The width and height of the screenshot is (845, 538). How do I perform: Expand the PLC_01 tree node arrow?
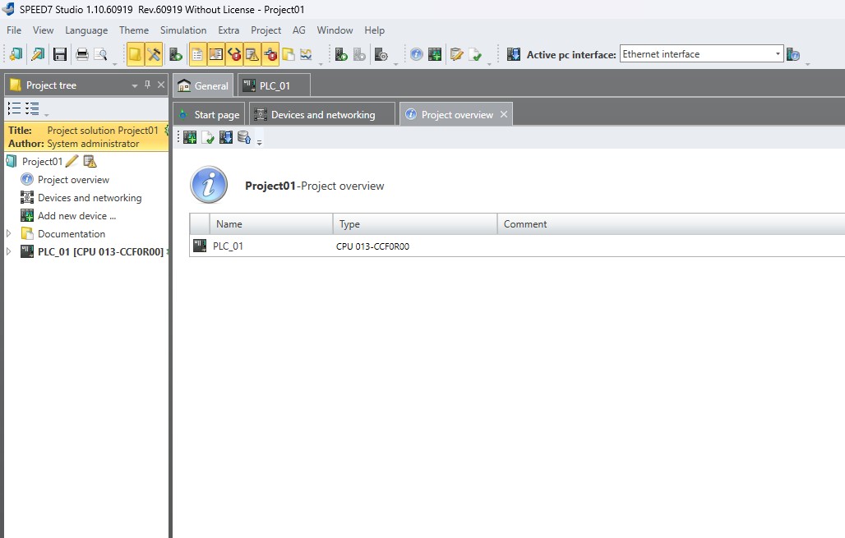(8, 251)
